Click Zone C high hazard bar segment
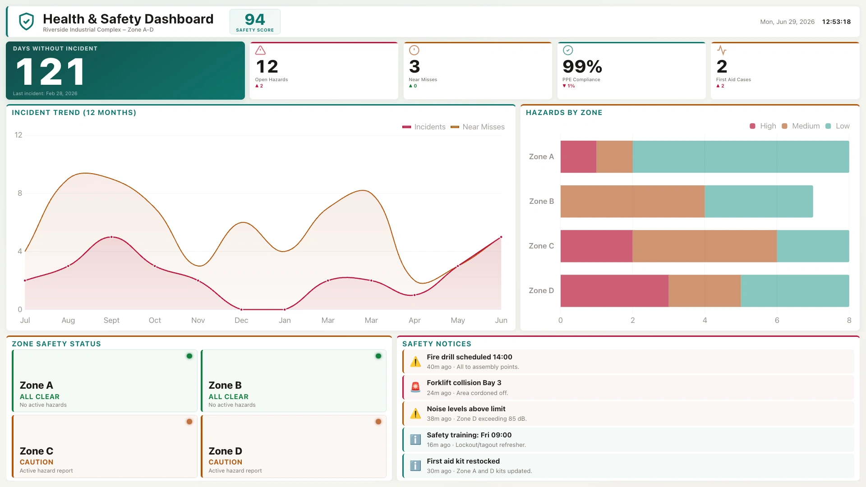866x487 pixels. point(596,246)
